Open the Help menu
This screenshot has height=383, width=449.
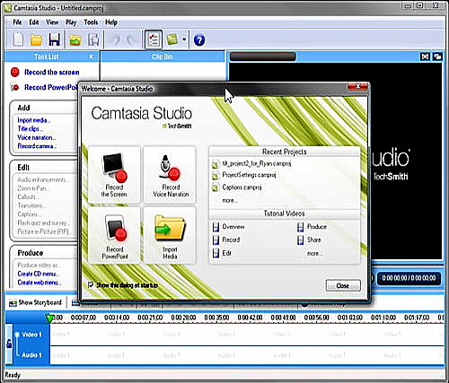pos(111,22)
